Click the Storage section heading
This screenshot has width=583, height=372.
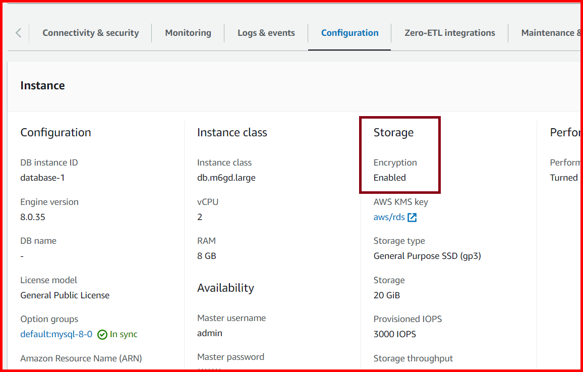click(x=393, y=132)
